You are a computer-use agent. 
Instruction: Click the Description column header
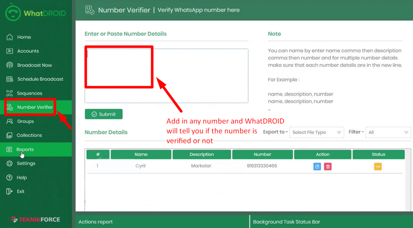(202, 154)
